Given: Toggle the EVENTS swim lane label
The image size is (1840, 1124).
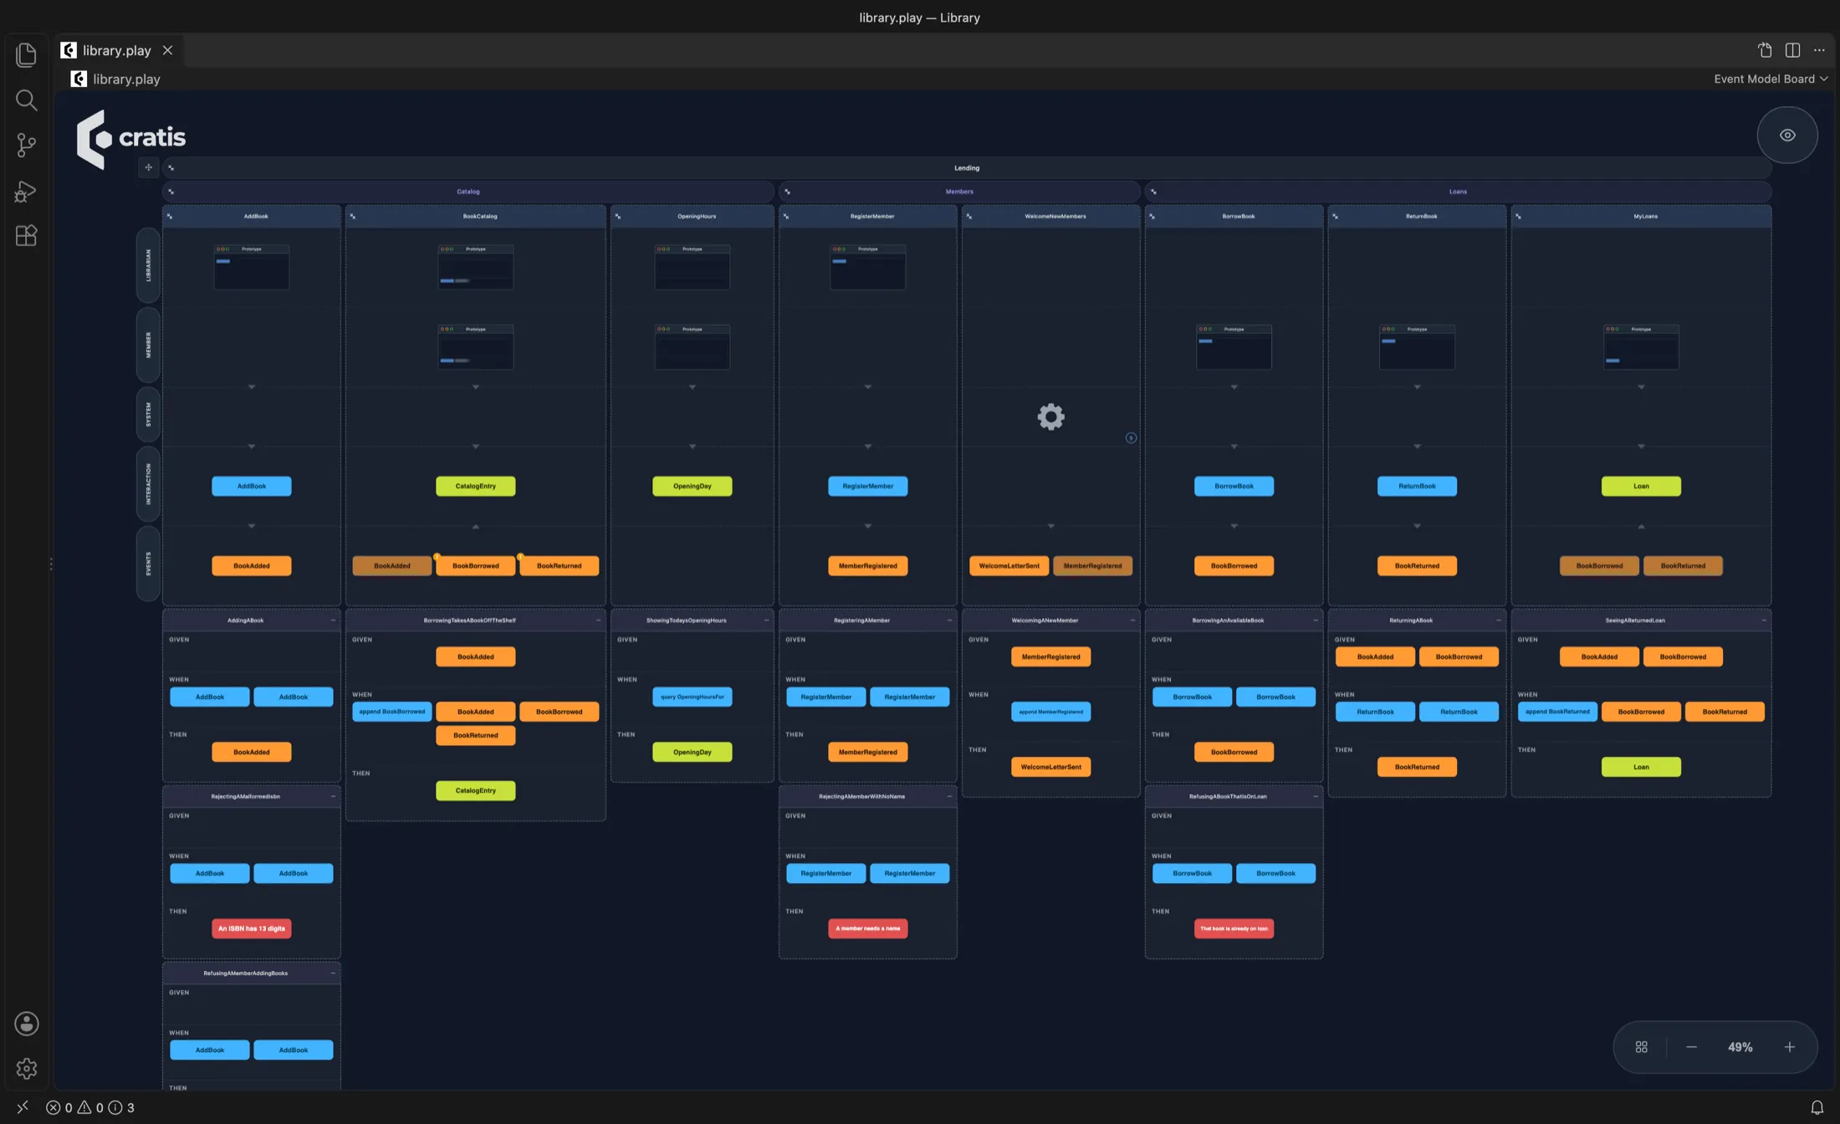Looking at the screenshot, I should click(x=148, y=564).
